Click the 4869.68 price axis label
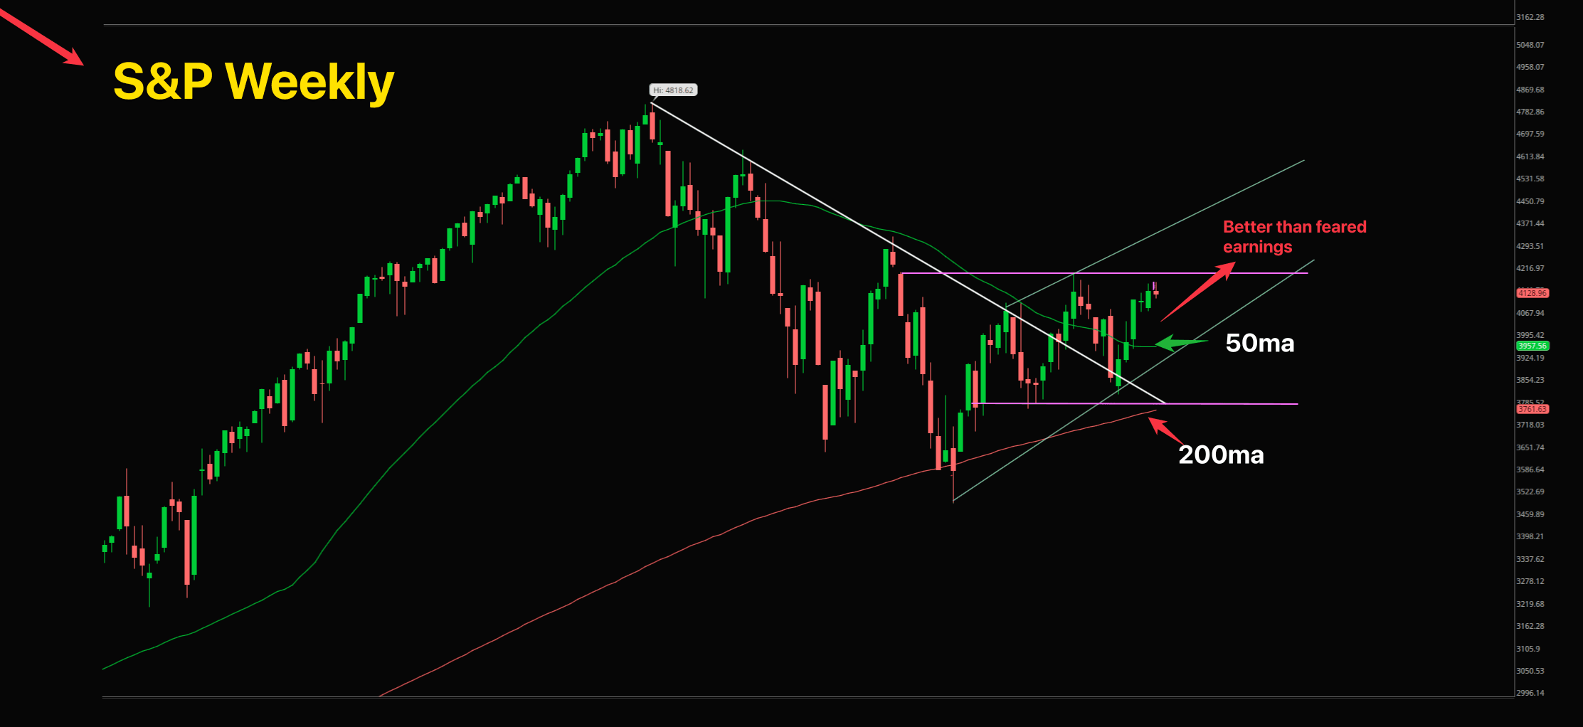1583x727 pixels. pyautogui.click(x=1530, y=90)
